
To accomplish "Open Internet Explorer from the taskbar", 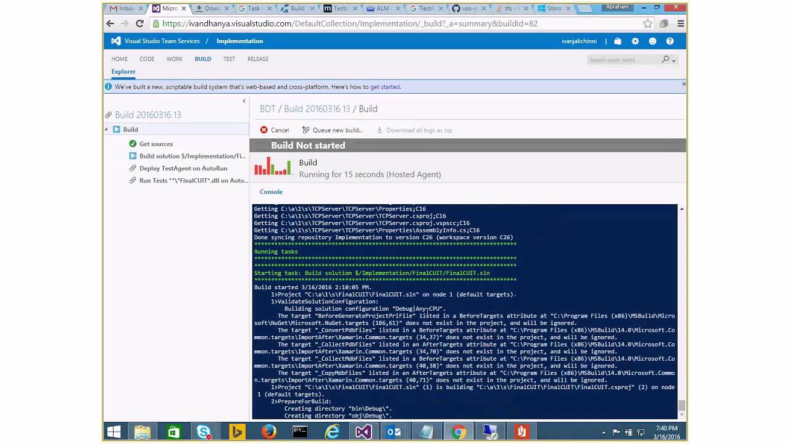I will tap(332, 432).
